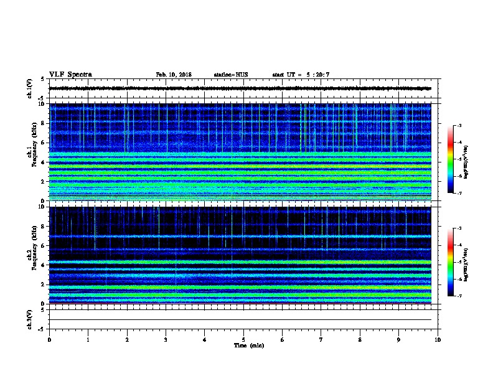
Task: Click the "0" tick on the time axis
Action: (49, 340)
